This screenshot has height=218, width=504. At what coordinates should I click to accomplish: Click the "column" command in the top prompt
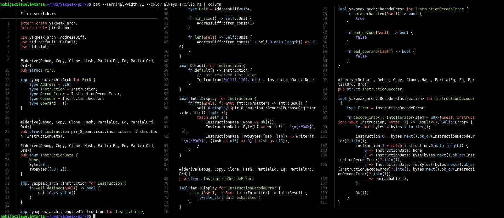pos(214,4)
